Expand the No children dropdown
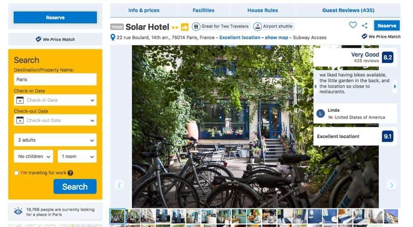Screen dimensions: 413x227 coord(33,156)
